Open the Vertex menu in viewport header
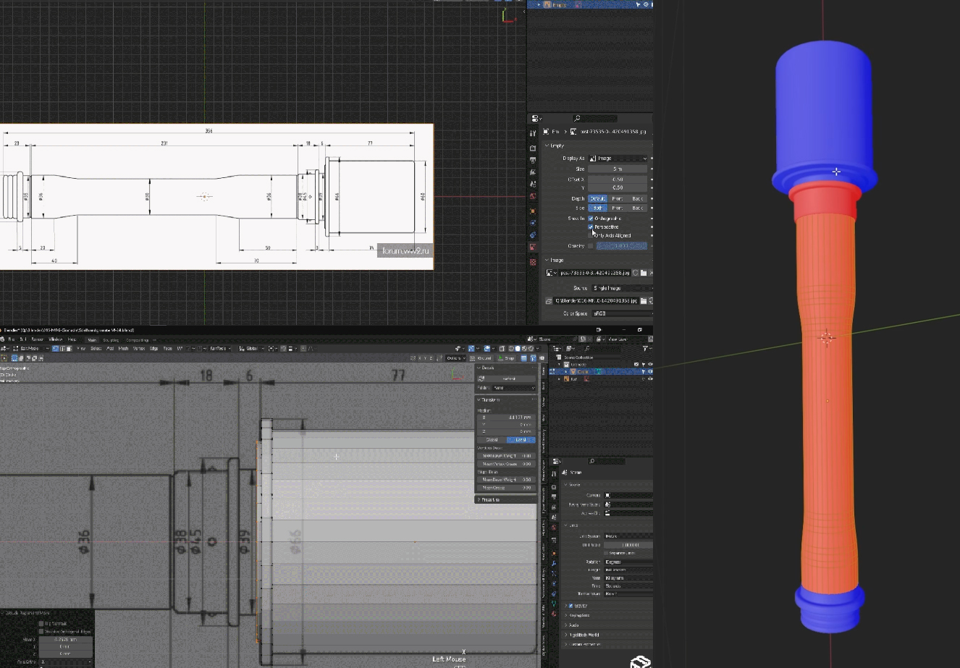Viewport: 960px width, 668px height. point(138,348)
